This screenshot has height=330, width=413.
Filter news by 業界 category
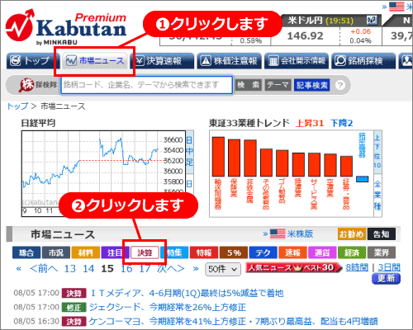382,252
